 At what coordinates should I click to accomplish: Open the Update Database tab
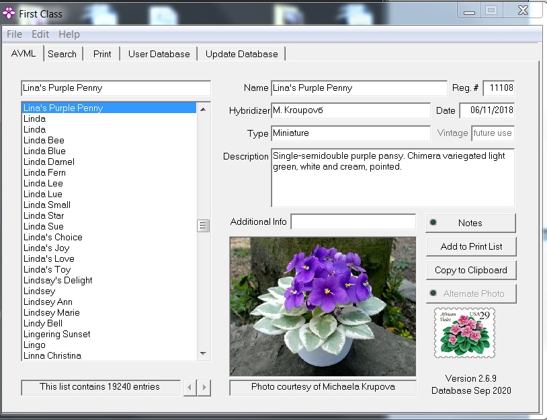click(x=242, y=54)
